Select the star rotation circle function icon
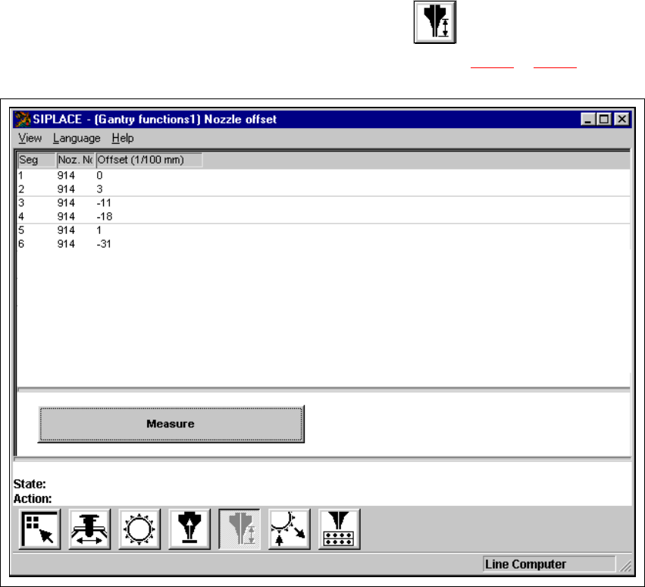The image size is (645, 587). point(139,529)
